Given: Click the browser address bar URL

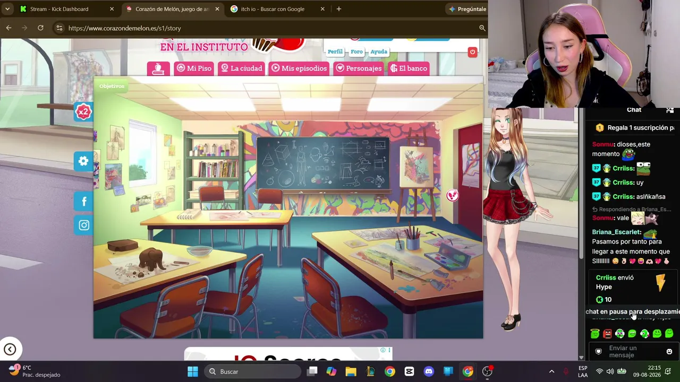Looking at the screenshot, I should tap(125, 28).
